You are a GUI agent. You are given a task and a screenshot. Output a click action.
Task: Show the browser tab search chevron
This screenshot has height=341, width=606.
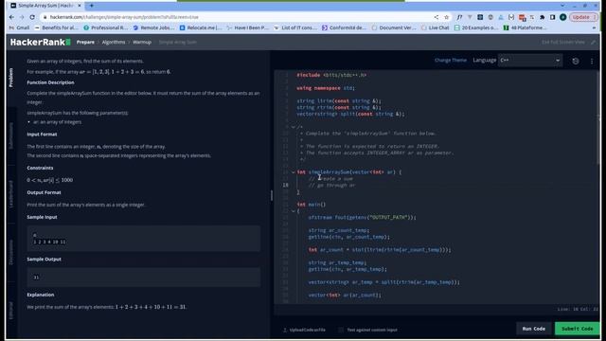562,6
